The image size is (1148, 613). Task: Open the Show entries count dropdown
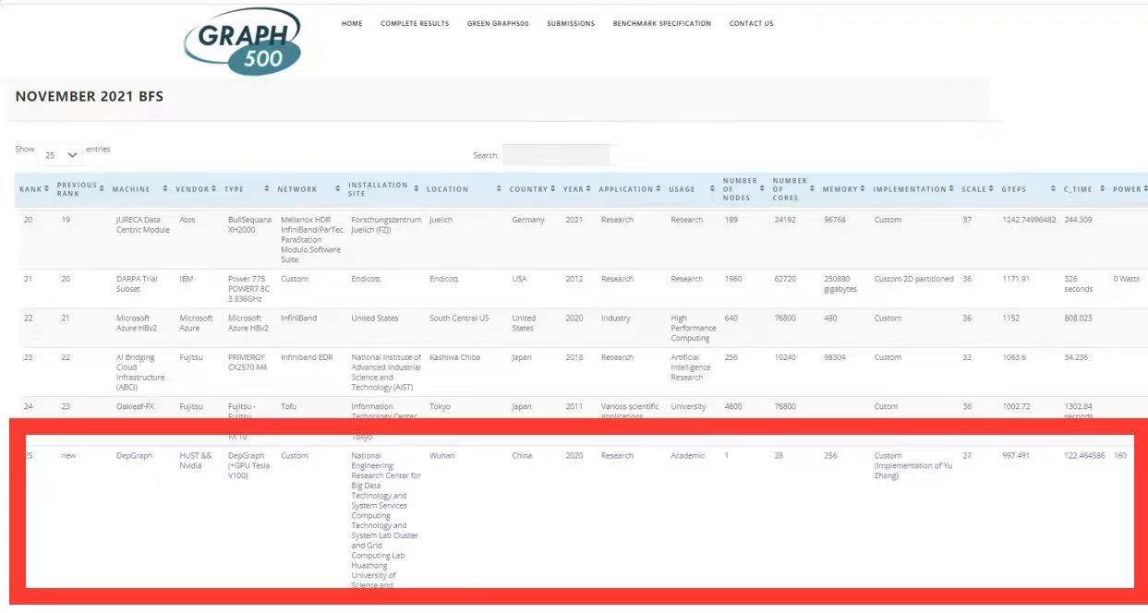tap(61, 155)
